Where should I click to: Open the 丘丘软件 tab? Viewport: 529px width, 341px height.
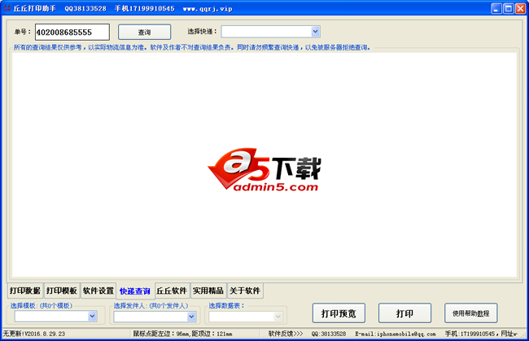pyautogui.click(x=172, y=291)
